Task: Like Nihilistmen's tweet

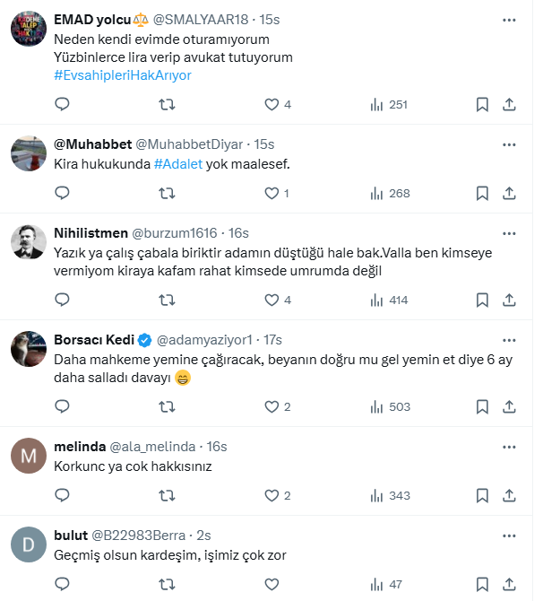Action: click(272, 300)
